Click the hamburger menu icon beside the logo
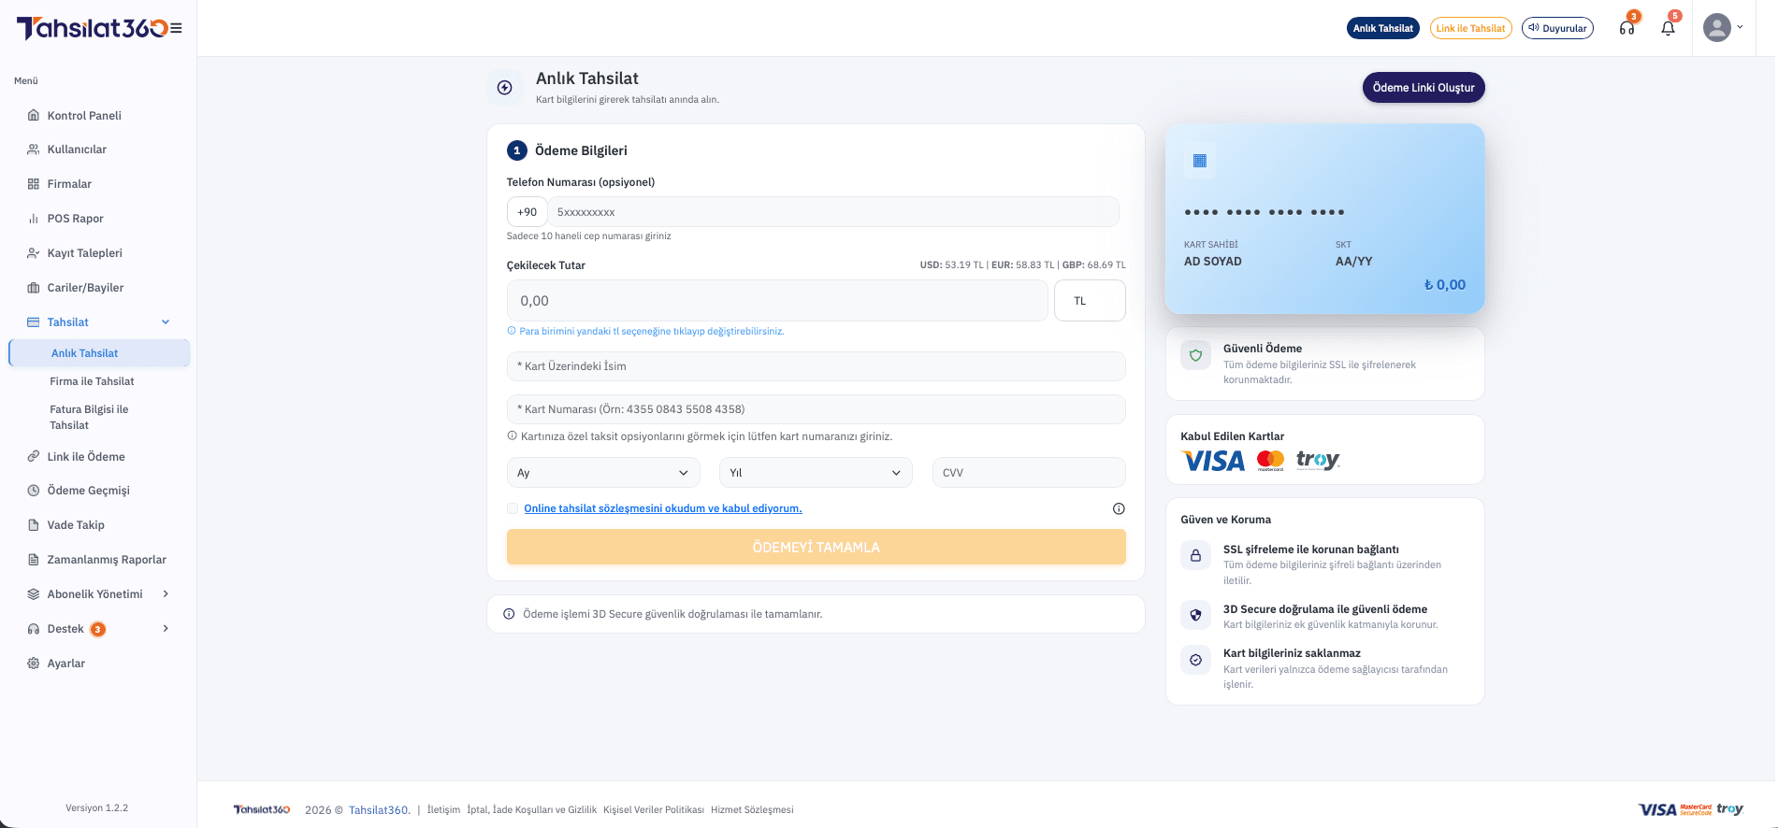 (x=176, y=28)
